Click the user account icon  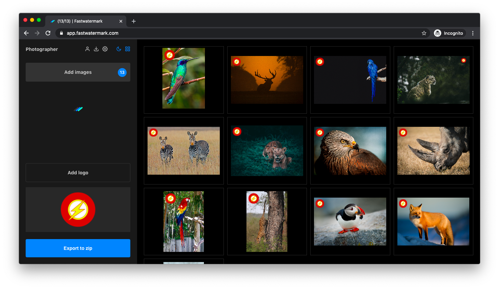(x=87, y=49)
